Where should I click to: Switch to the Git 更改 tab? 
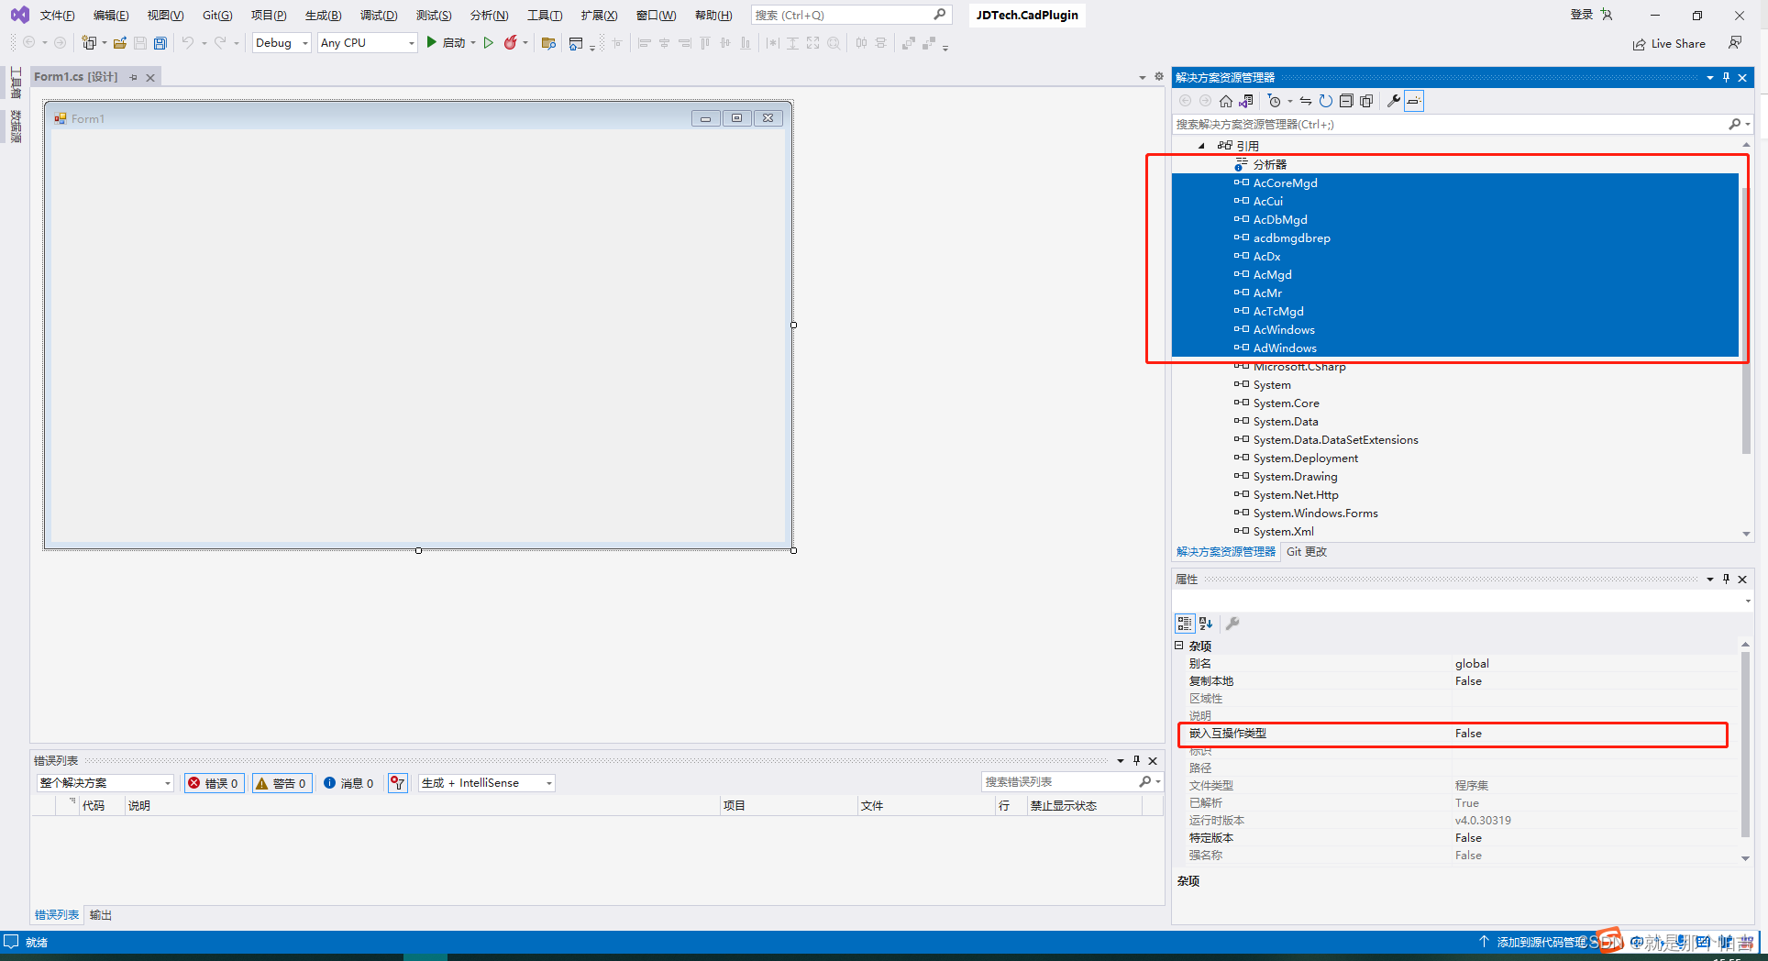[1306, 551]
